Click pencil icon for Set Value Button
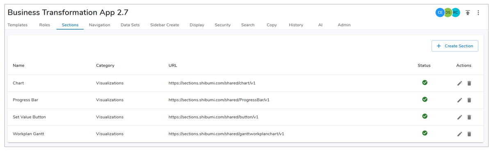This screenshot has height=151, width=491. pos(459,117)
